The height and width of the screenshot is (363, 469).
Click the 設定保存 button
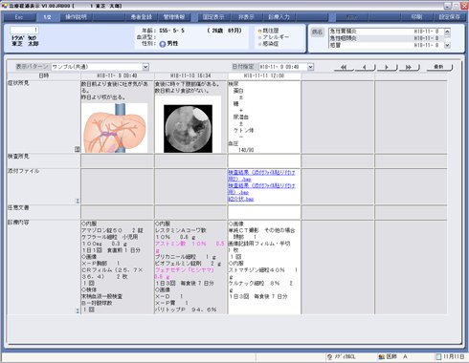click(x=449, y=17)
